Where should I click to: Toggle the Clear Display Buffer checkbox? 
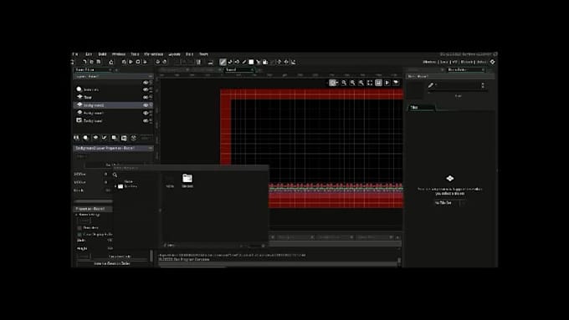tap(79, 235)
